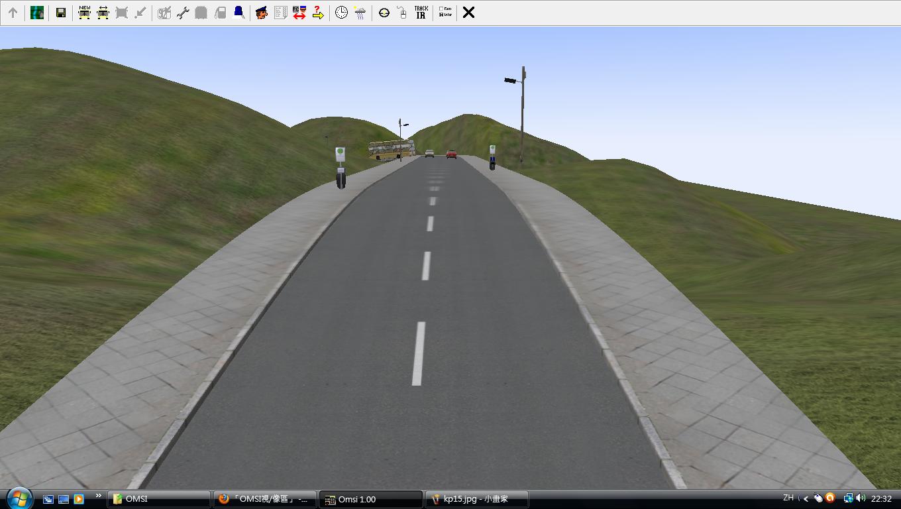
Task: Toggle the small checkbox options in toolbar
Action: (445, 13)
